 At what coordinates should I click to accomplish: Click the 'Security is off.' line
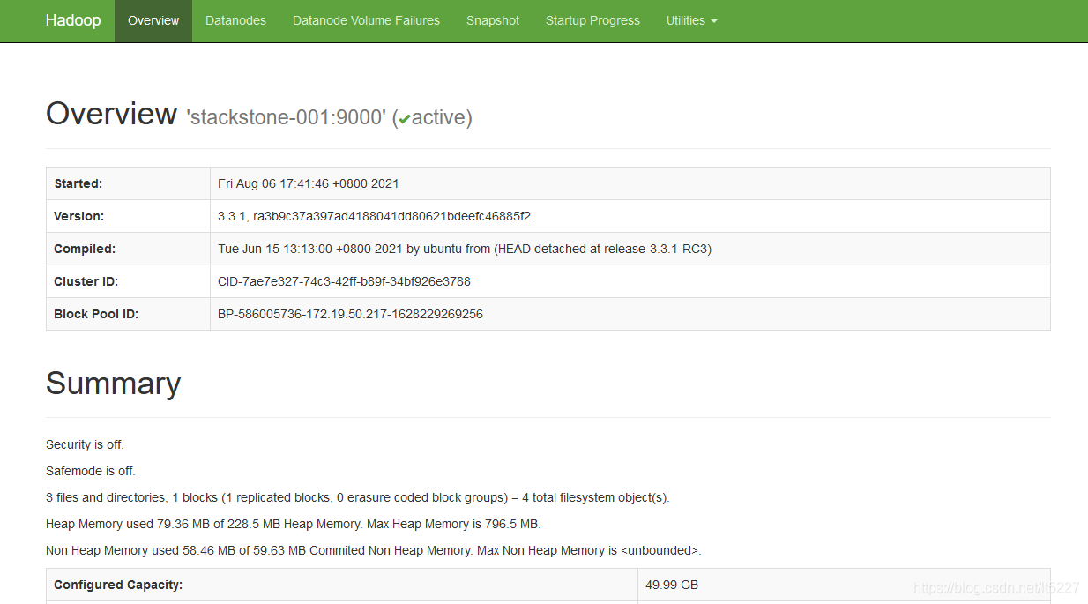85,444
